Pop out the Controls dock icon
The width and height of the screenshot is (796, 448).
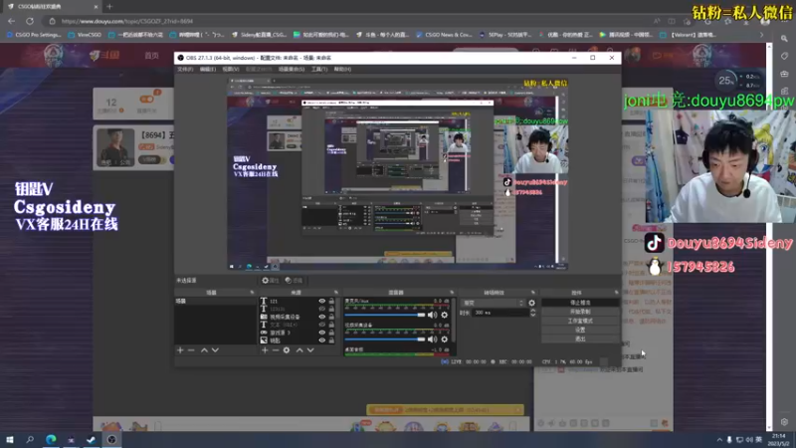tap(617, 293)
